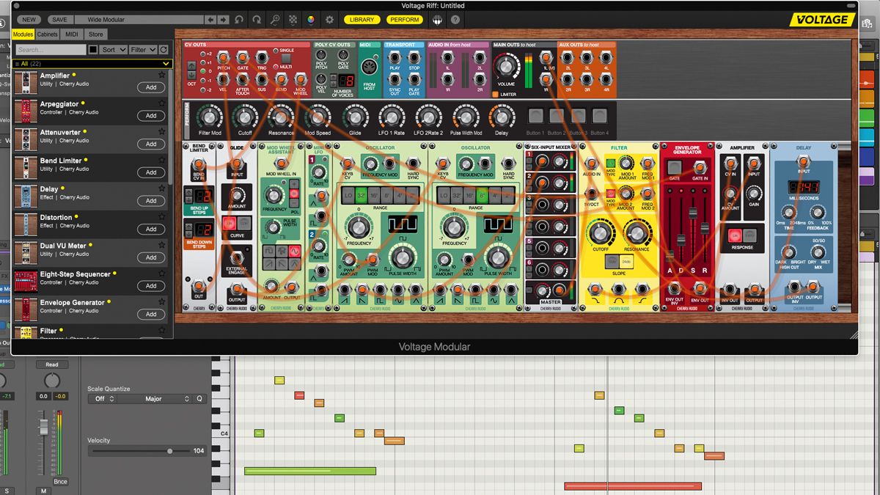Image resolution: width=880 pixels, height=495 pixels.
Task: Expand the All (22) category dropdown
Action: coord(166,64)
